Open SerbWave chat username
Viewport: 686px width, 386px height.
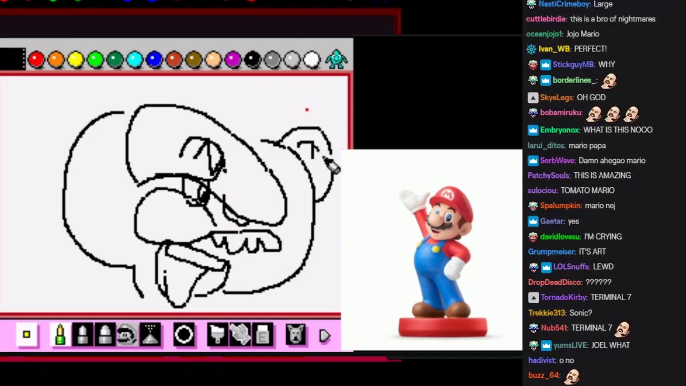pyautogui.click(x=557, y=160)
